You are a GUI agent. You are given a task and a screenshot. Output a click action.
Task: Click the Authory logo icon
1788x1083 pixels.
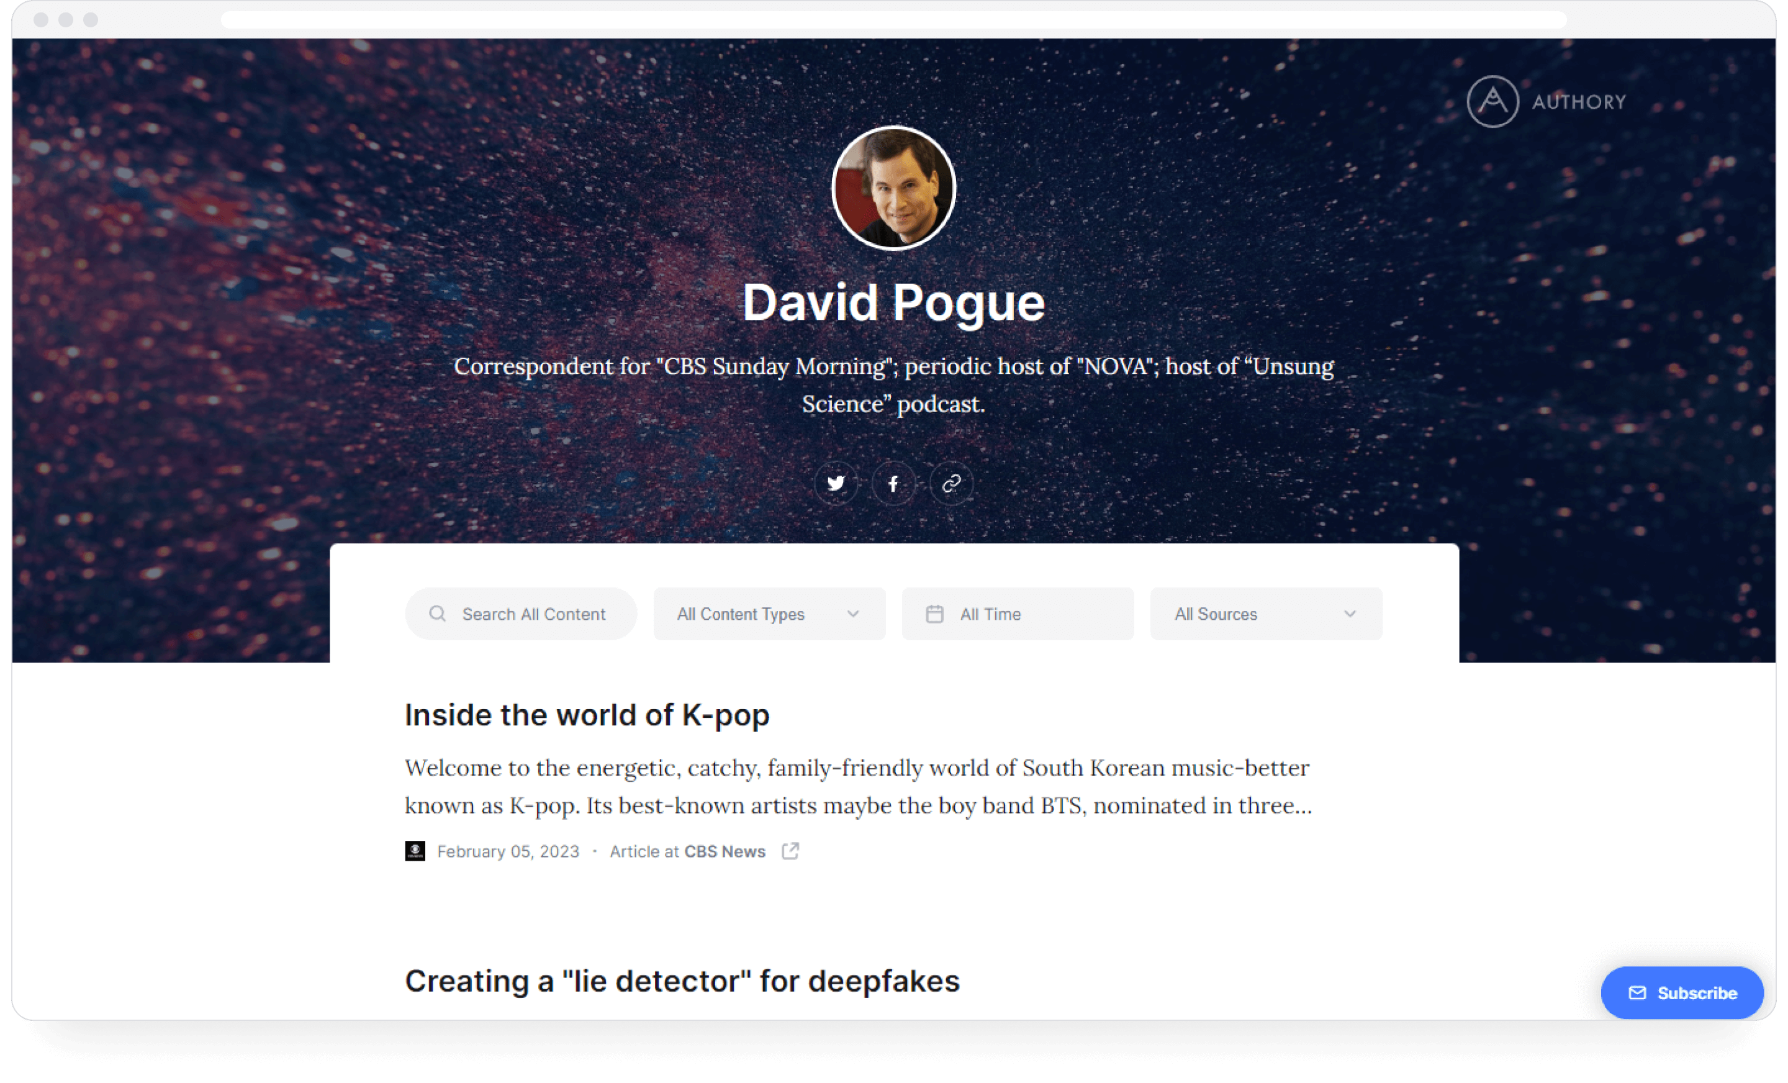[x=1492, y=102]
